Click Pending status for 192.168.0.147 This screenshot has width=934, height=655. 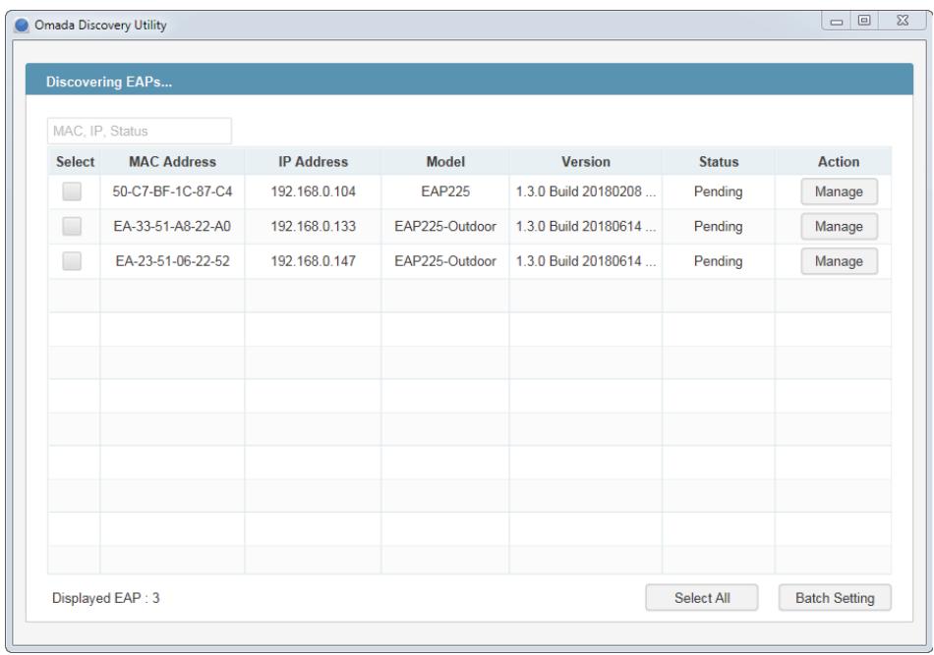pyautogui.click(x=719, y=262)
